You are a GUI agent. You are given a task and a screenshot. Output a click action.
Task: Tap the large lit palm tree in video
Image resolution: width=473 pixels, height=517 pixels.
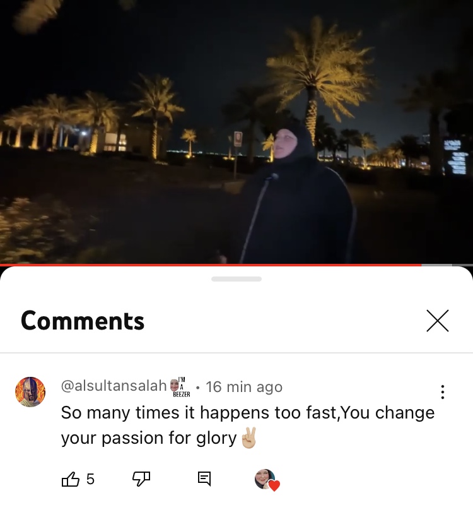point(316,79)
